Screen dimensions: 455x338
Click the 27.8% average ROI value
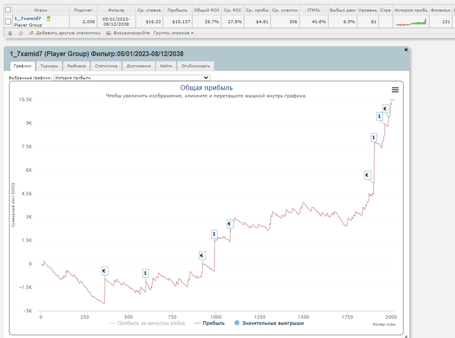click(235, 21)
